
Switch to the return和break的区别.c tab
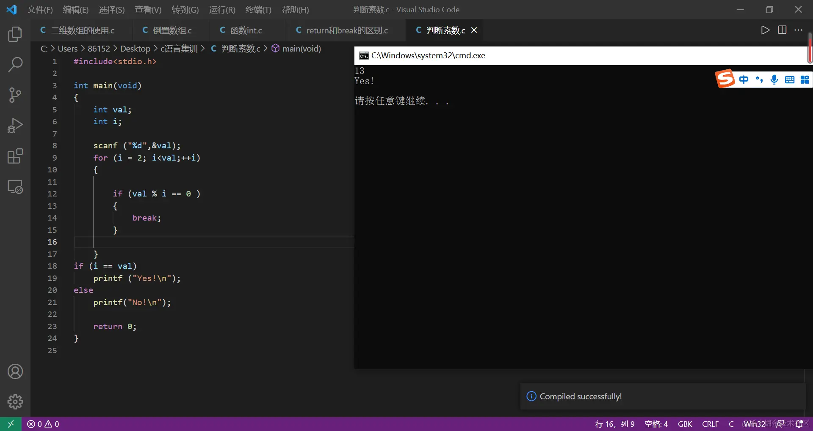click(x=346, y=30)
